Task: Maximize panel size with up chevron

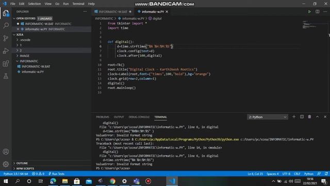Action: point(318,117)
